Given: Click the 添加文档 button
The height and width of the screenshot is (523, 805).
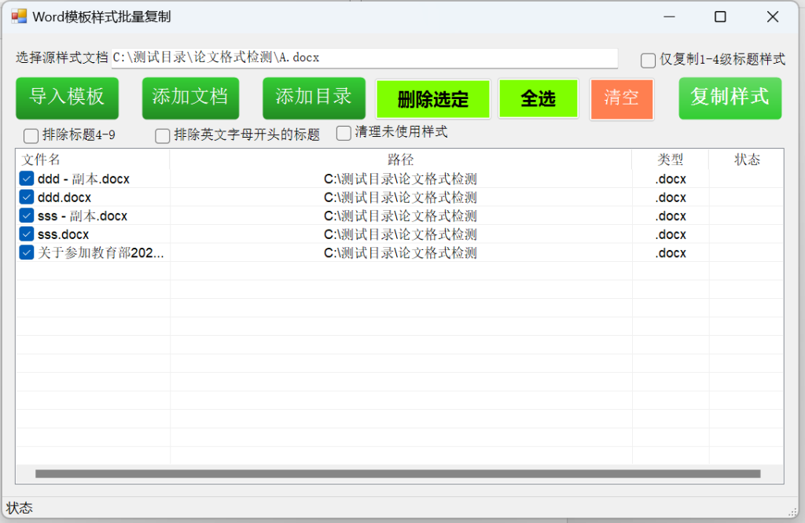Looking at the screenshot, I should [190, 98].
